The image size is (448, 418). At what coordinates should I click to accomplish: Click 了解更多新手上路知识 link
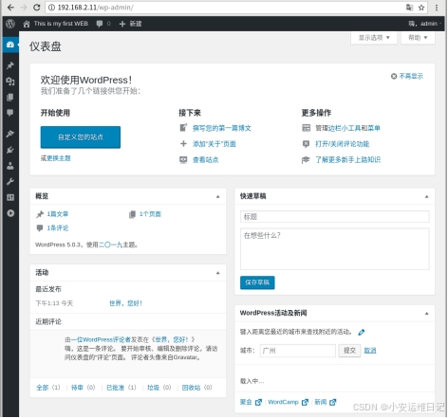pyautogui.click(x=347, y=159)
